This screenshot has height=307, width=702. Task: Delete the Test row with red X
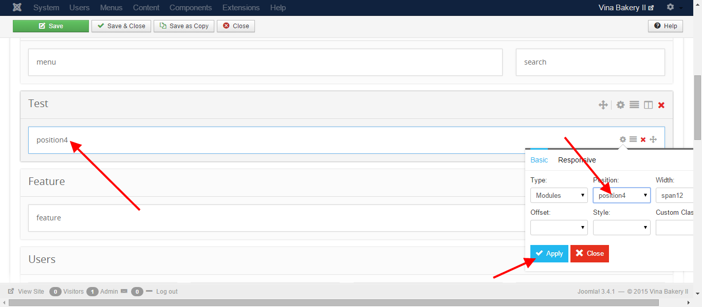[x=661, y=105]
